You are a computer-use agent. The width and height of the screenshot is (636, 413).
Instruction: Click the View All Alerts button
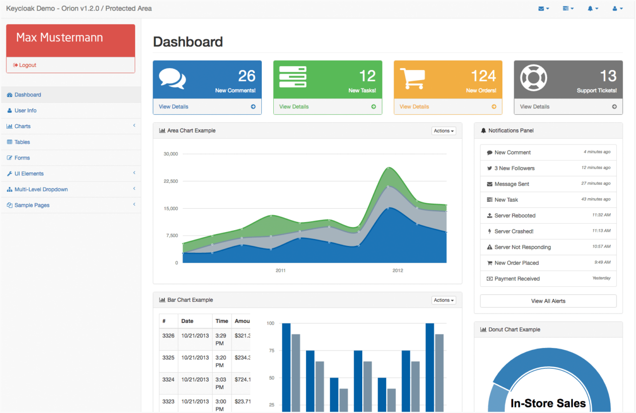coord(548,301)
